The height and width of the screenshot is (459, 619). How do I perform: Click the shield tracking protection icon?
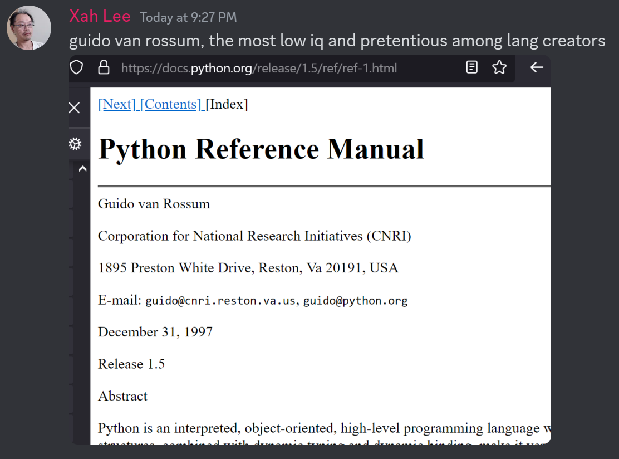tap(77, 67)
